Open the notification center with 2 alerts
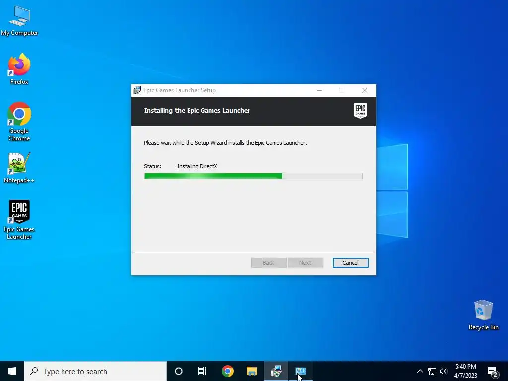 click(493, 372)
